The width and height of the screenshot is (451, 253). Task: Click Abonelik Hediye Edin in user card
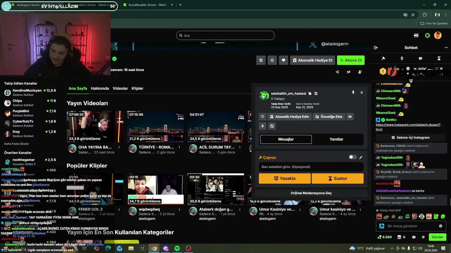click(289, 117)
